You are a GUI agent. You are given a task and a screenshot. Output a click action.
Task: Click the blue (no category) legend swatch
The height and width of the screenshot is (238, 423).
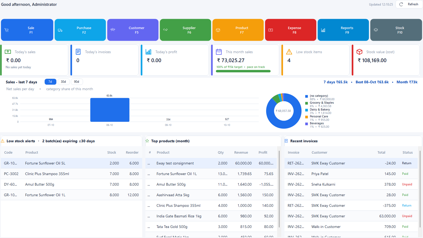(x=307, y=97)
